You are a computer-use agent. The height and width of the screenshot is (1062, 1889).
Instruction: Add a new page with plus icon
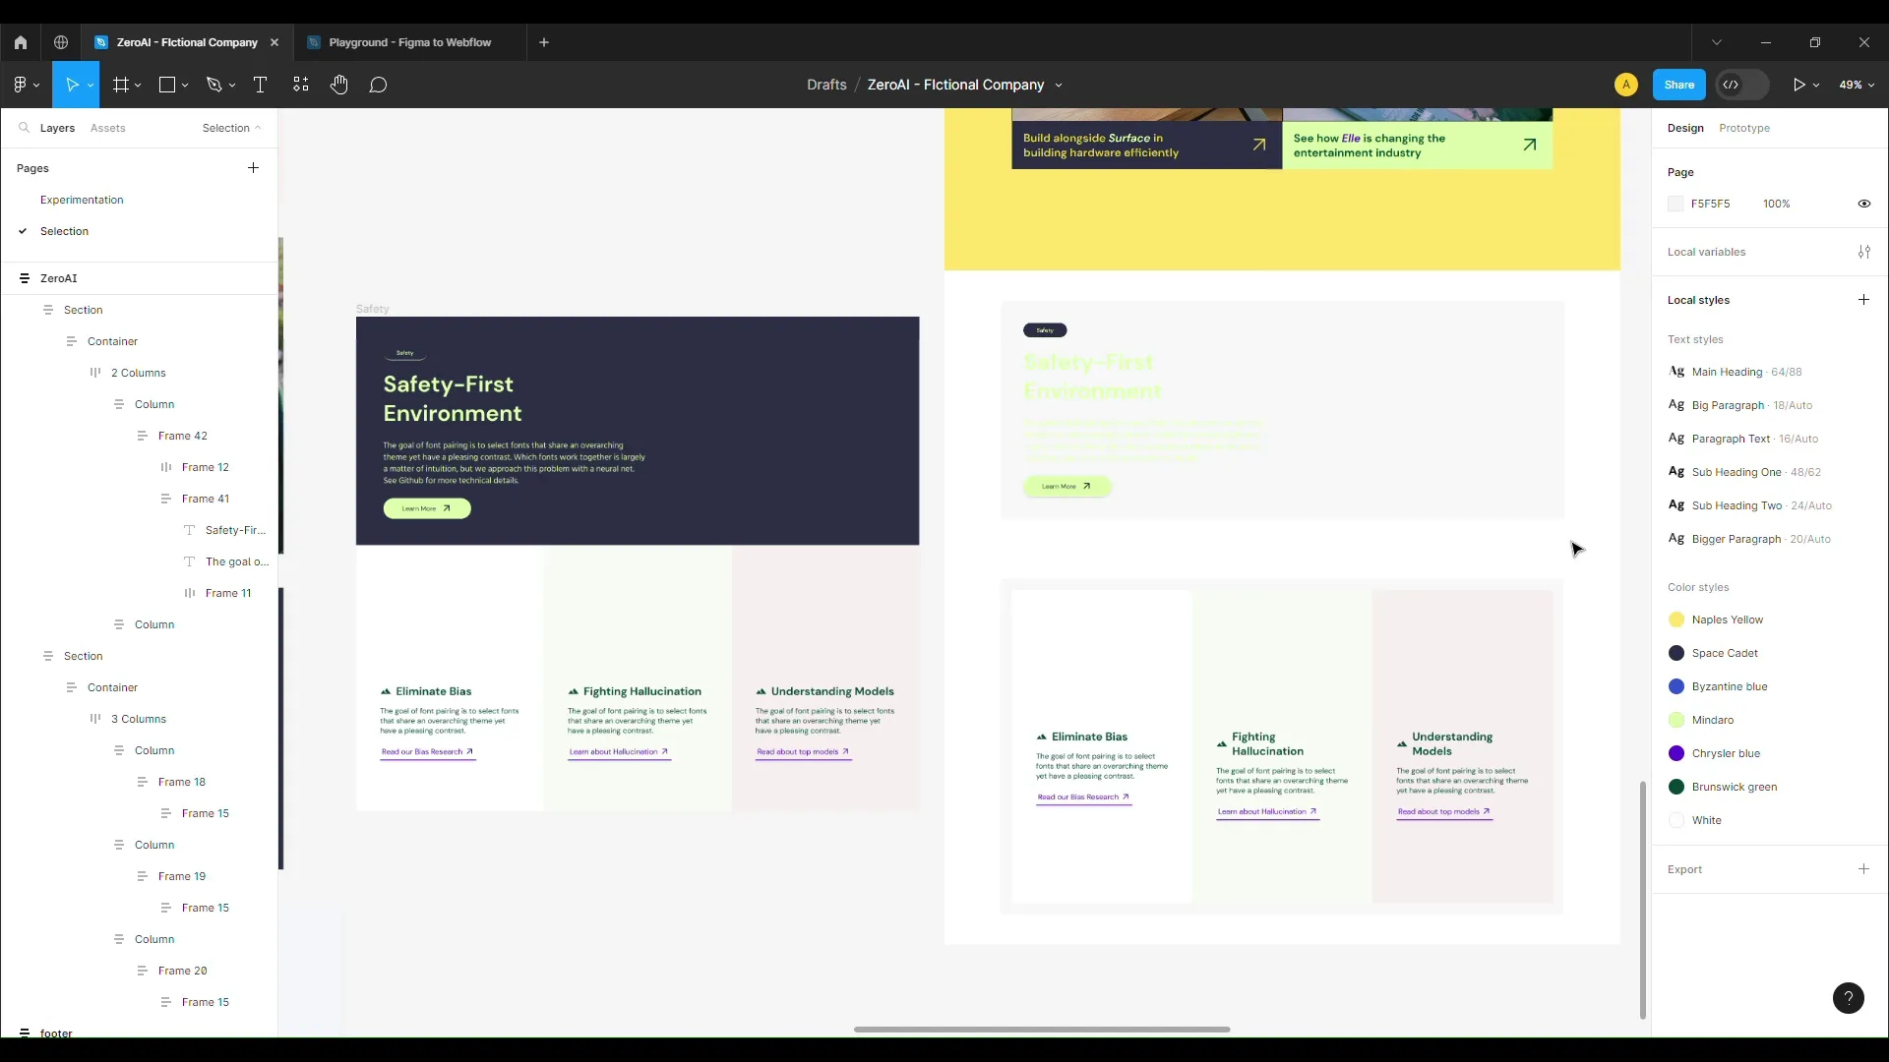[x=253, y=168]
